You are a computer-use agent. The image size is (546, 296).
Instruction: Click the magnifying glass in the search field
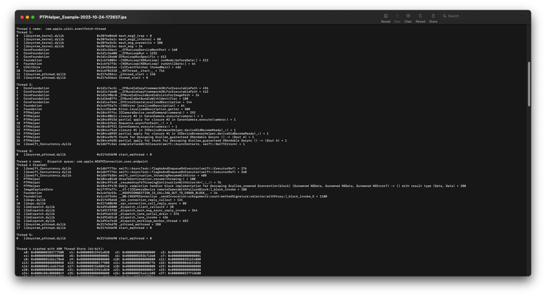coord(444,16)
